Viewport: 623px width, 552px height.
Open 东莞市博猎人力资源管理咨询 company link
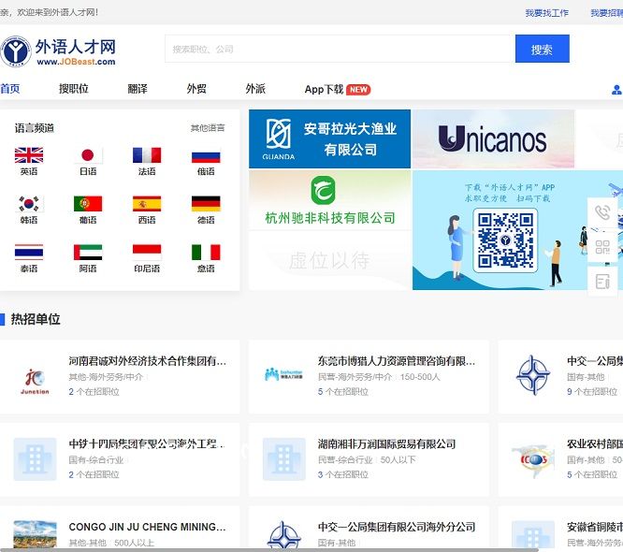396,361
